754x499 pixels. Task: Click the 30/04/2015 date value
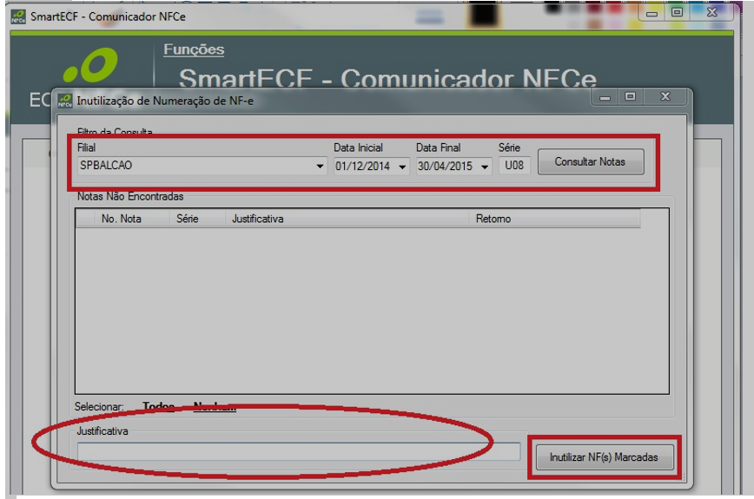tap(445, 166)
